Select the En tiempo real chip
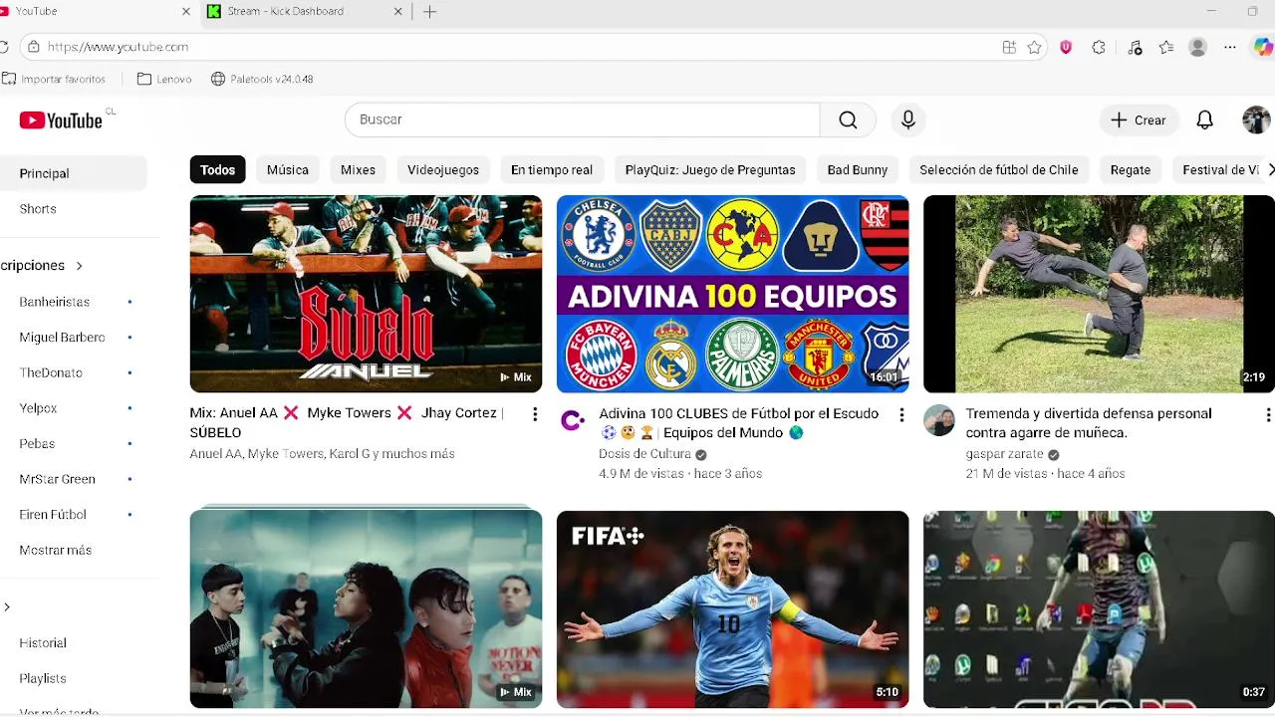 [552, 170]
